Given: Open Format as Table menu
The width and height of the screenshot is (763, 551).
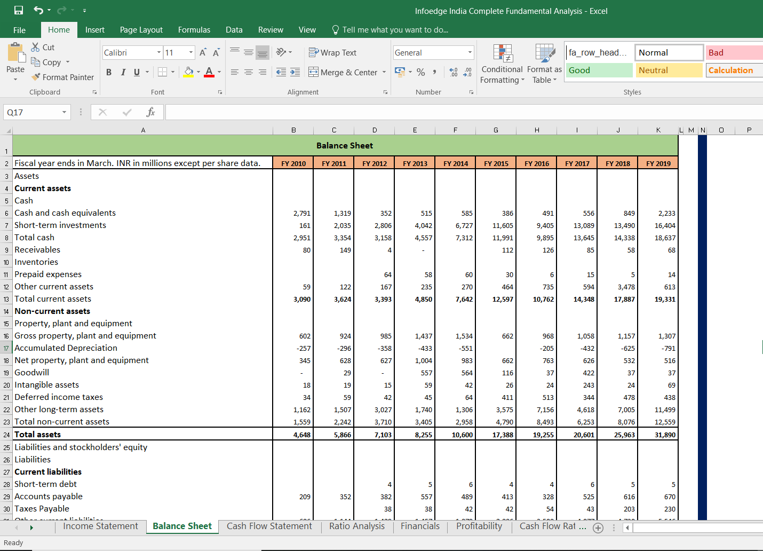Looking at the screenshot, I should 545,64.
